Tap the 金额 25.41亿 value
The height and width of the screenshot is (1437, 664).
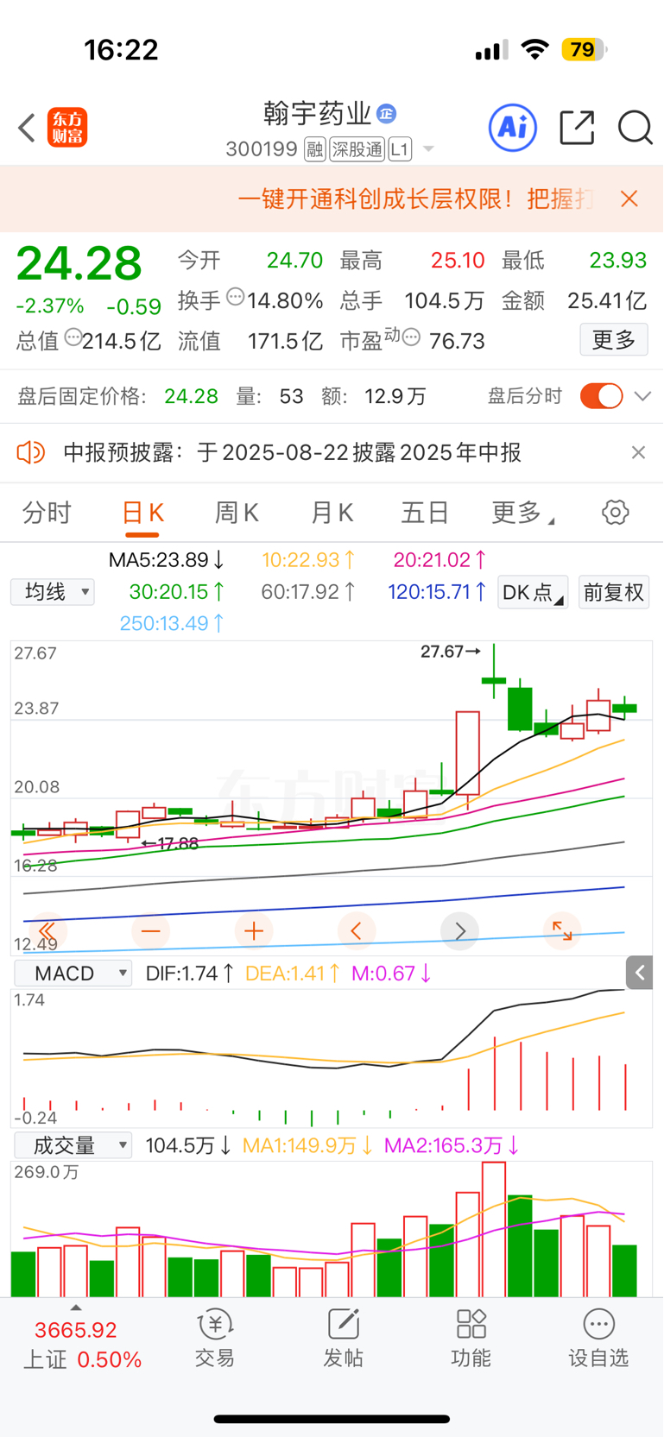pyautogui.click(x=606, y=300)
